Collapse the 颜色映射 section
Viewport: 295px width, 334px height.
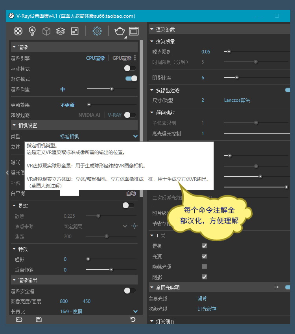point(152,112)
